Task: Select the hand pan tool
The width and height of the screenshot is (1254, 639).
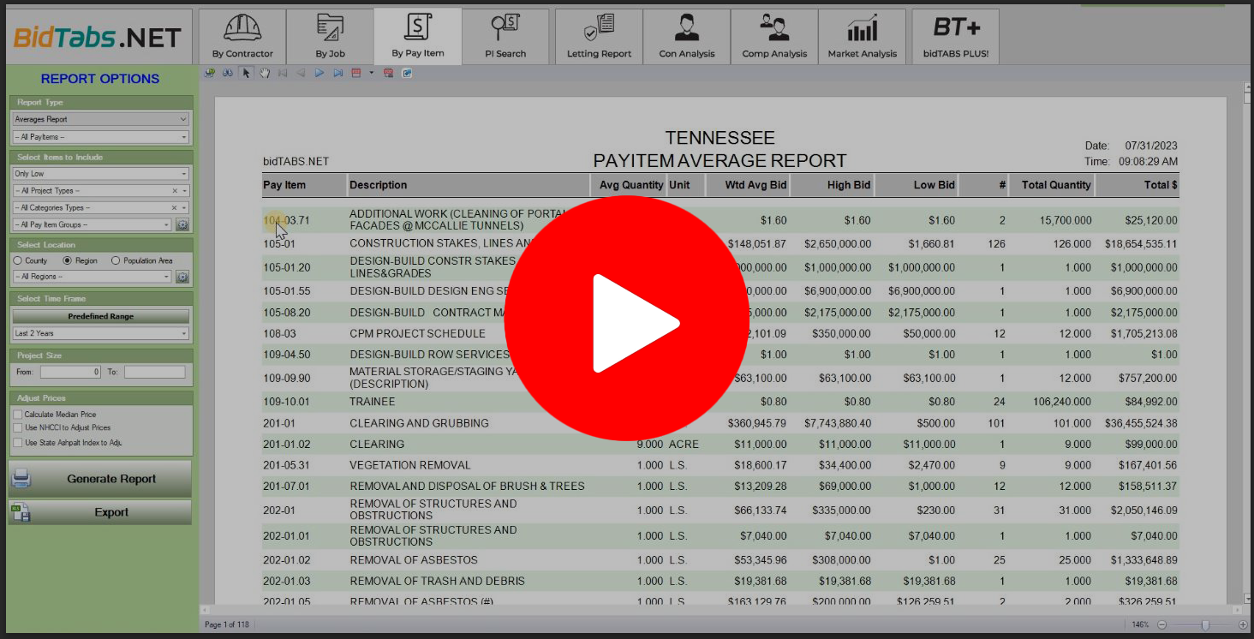Action: tap(265, 74)
